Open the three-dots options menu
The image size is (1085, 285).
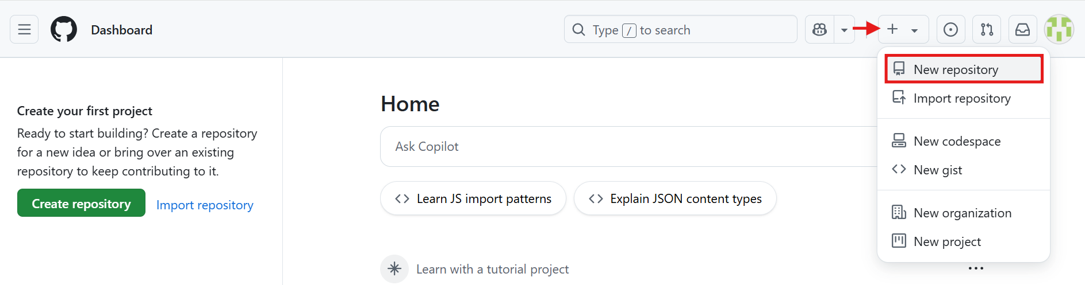(x=976, y=268)
